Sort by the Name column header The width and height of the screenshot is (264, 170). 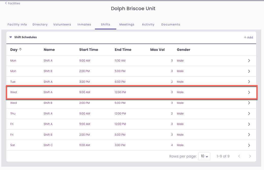49,50
